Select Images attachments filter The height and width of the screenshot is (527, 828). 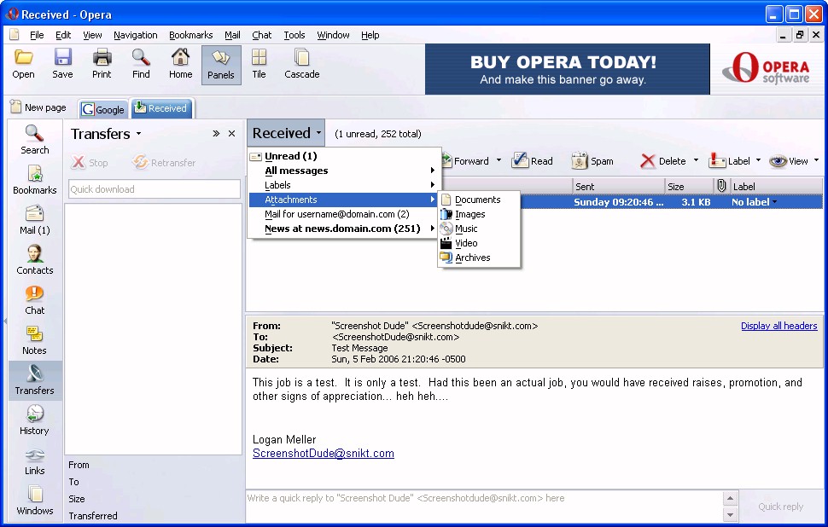click(x=478, y=214)
